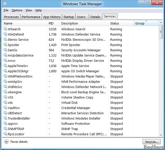Click the gear icon beside sppsvc
Image resolution: width=165 pixels, height=150 pixels.
tap(5, 123)
